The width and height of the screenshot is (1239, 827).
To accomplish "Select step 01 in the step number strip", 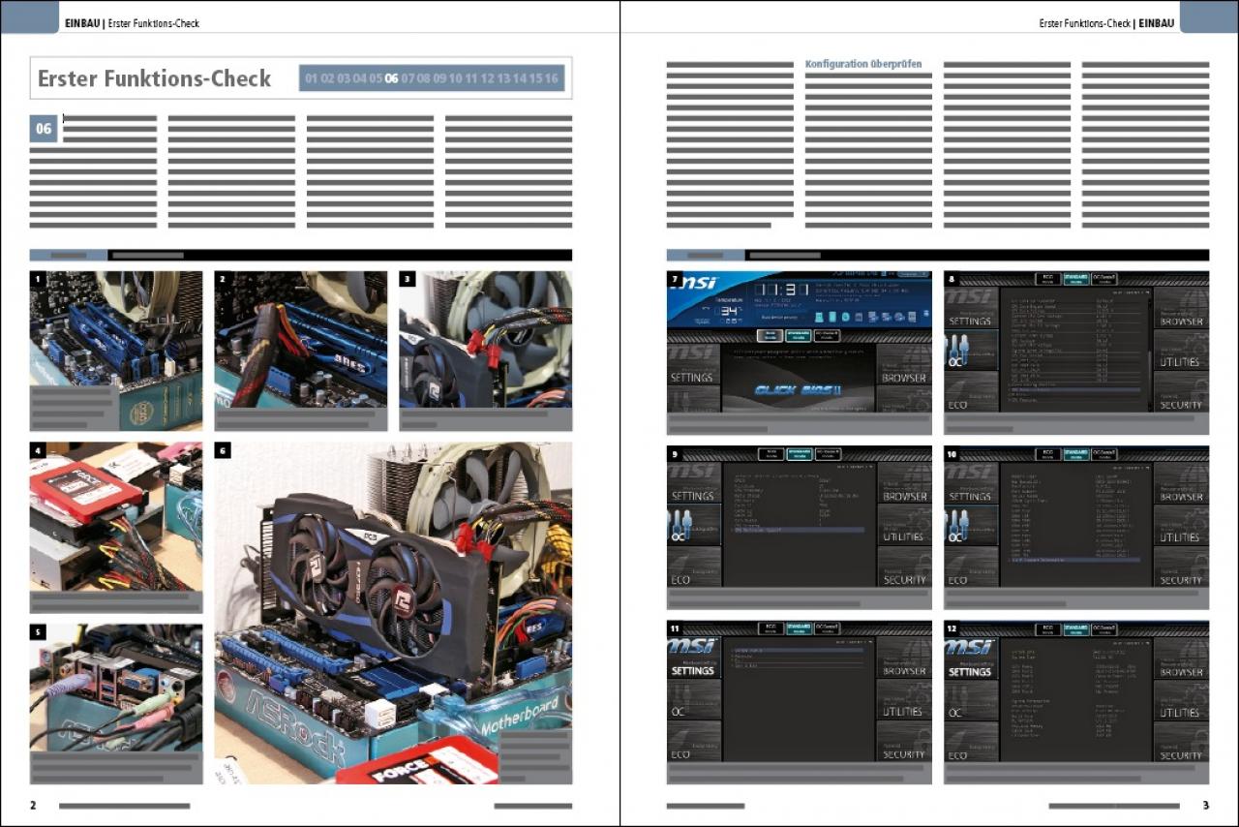I will 312,78.
